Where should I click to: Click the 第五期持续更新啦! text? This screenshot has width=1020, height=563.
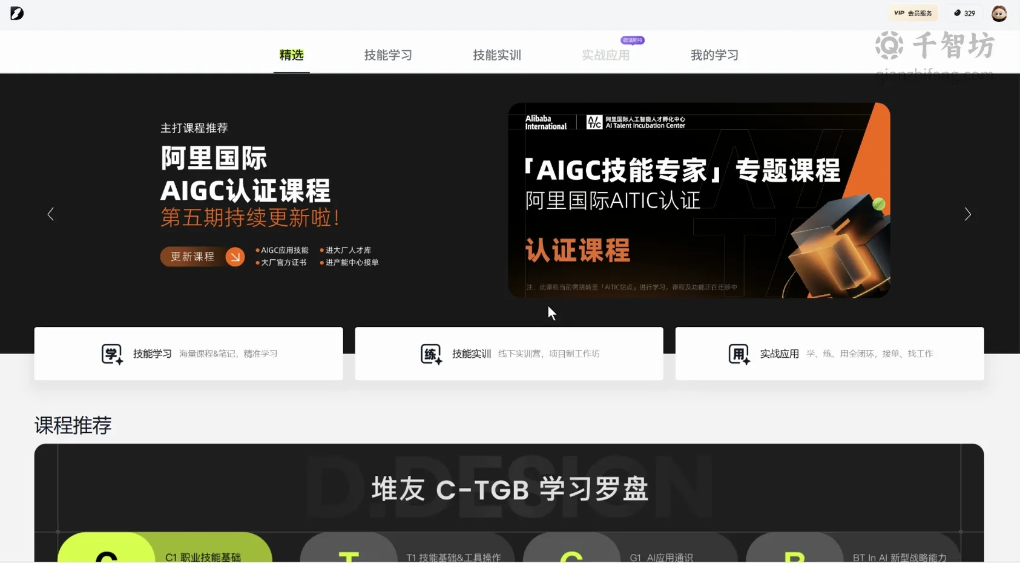[x=251, y=218]
